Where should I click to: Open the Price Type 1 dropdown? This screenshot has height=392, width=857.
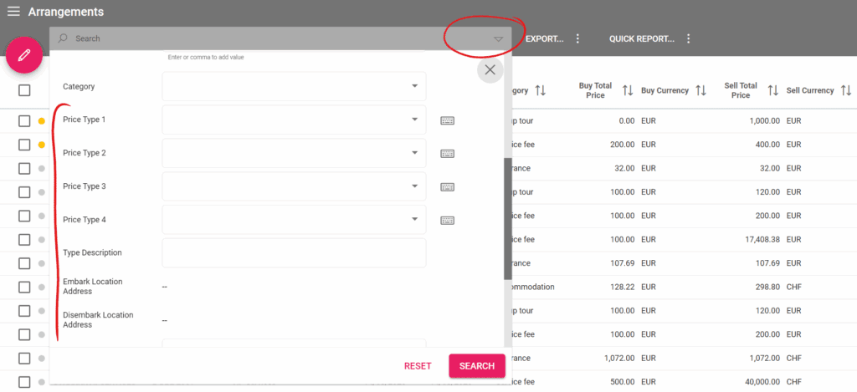[414, 120]
